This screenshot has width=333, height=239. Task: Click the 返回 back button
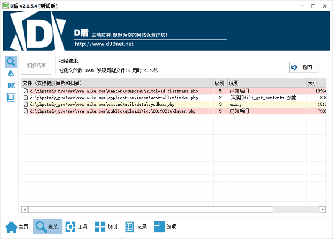click(304, 68)
